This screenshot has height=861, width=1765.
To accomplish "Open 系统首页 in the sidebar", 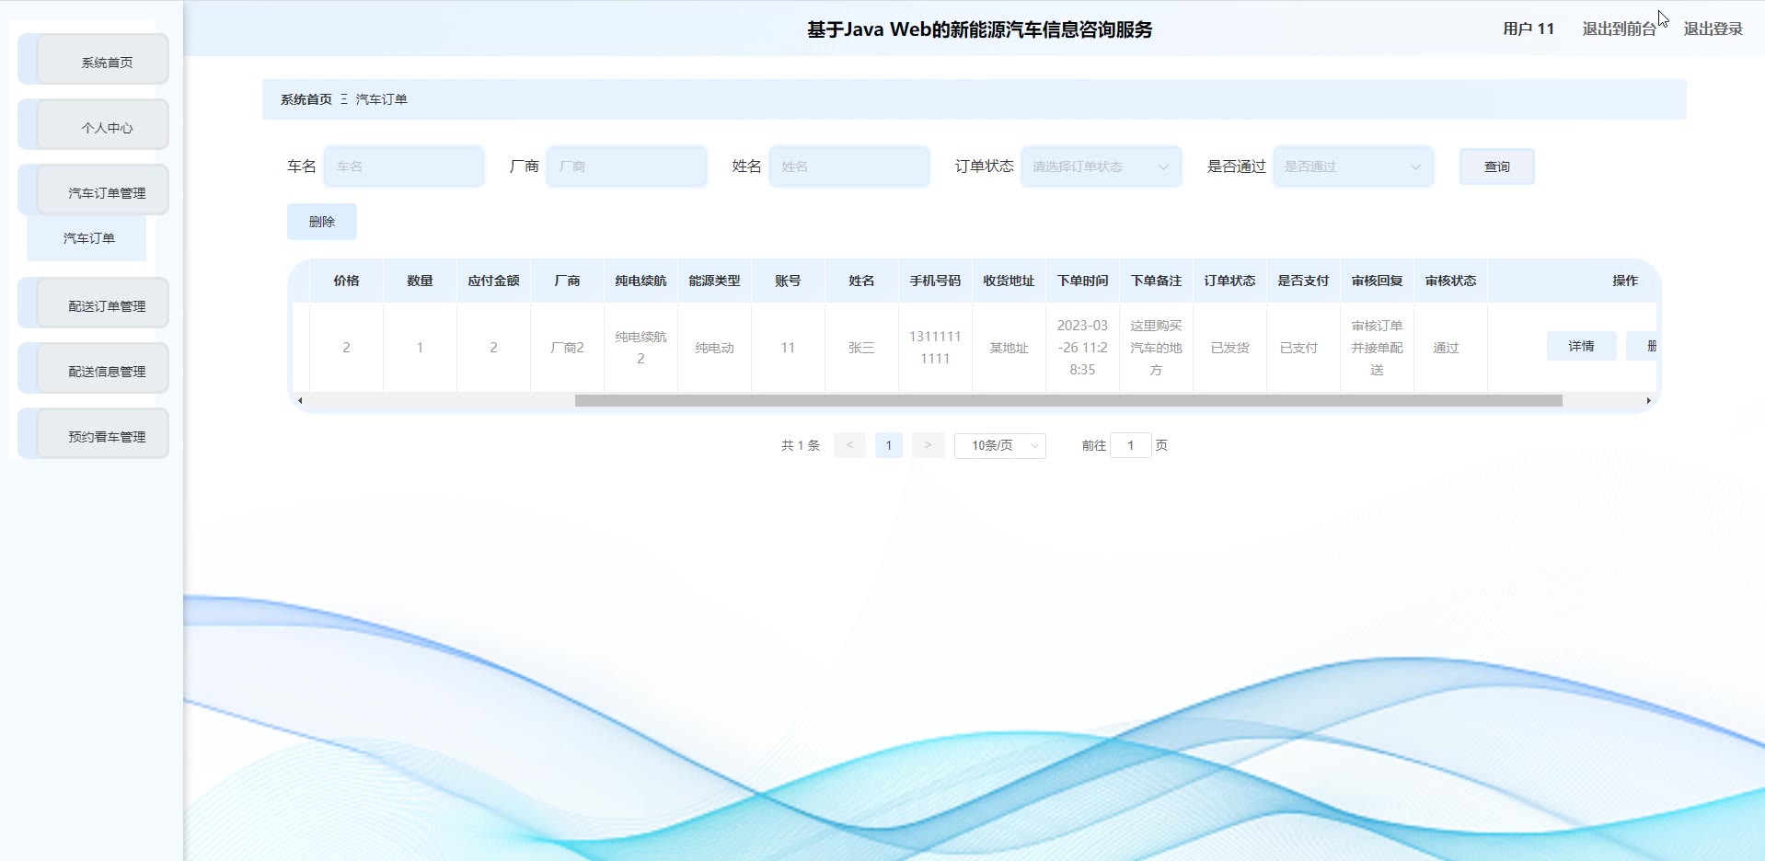I will [x=94, y=60].
